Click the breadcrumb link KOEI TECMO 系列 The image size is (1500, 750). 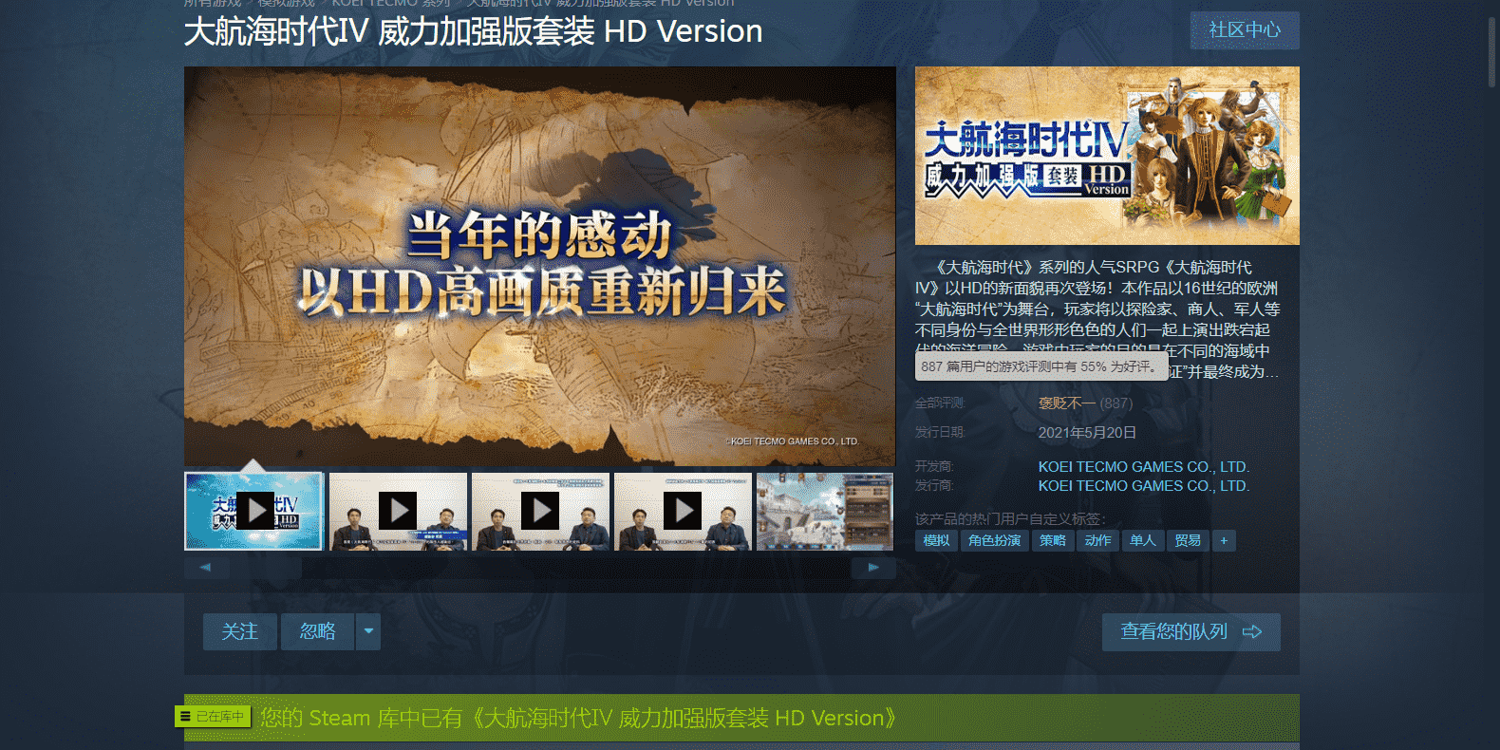pos(391,3)
